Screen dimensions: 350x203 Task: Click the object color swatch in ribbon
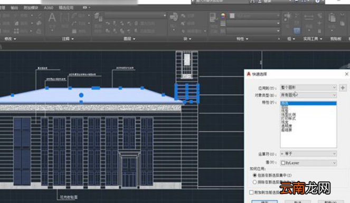[x=232, y=15]
